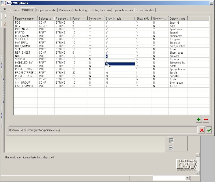This screenshot has width=215, height=182.
Task: Click the scroll up arrow in background window
Action: click(198, 155)
